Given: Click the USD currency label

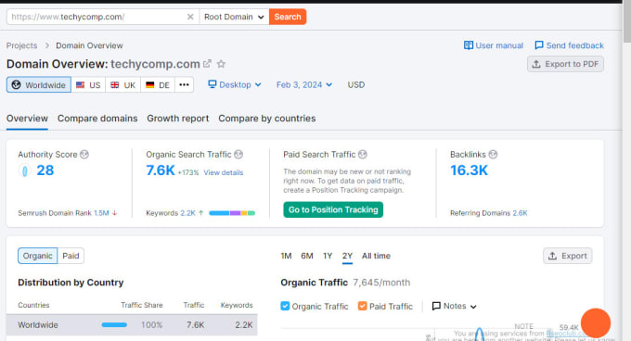Looking at the screenshot, I should click(x=356, y=84).
